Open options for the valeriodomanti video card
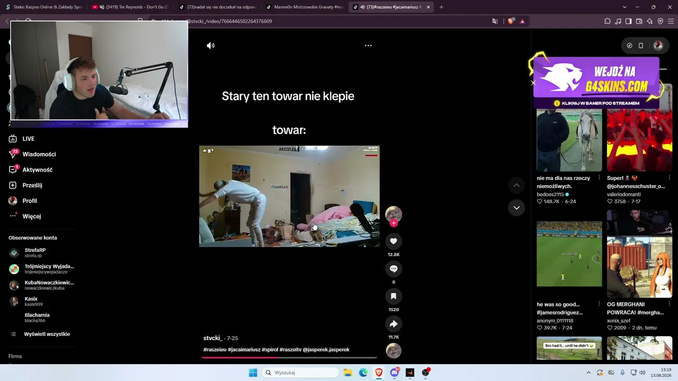 [670, 178]
